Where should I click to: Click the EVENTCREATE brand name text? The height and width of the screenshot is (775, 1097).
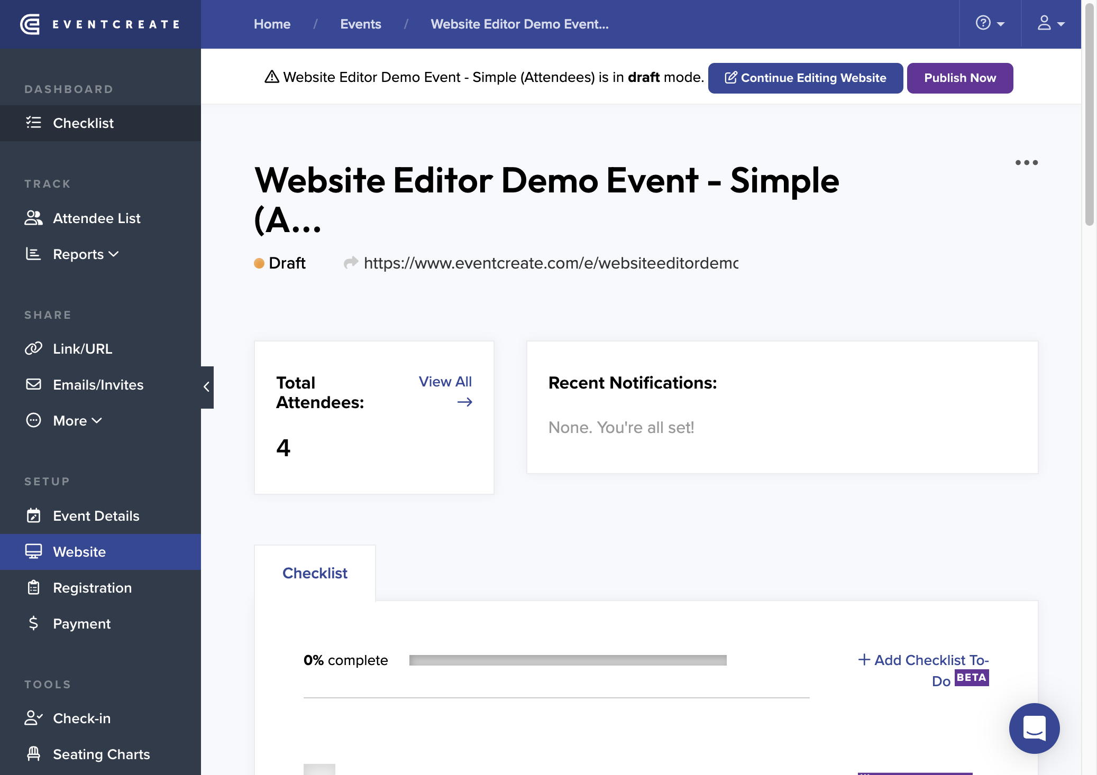pyautogui.click(x=116, y=24)
